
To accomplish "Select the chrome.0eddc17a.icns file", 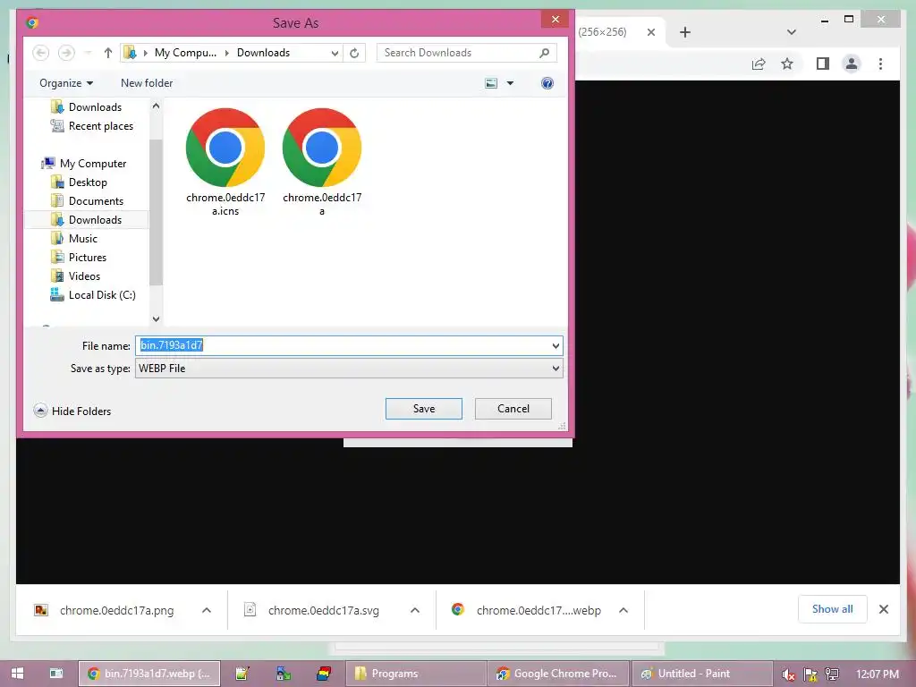I will [x=225, y=162].
